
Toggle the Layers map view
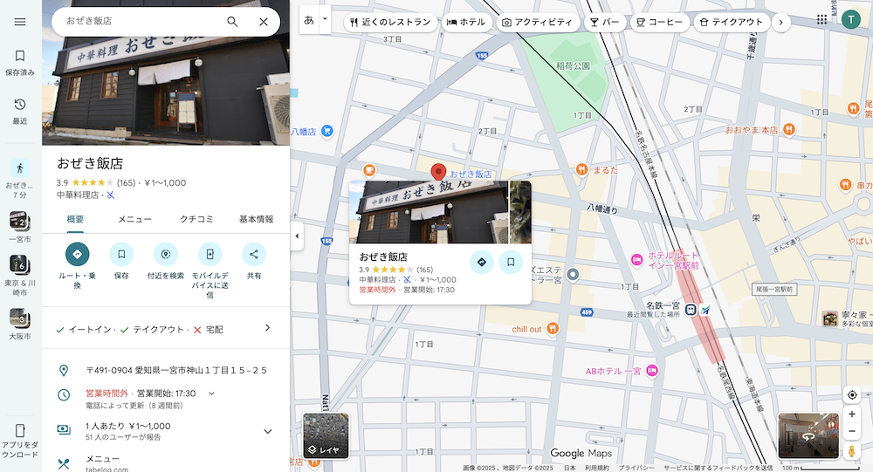(326, 435)
